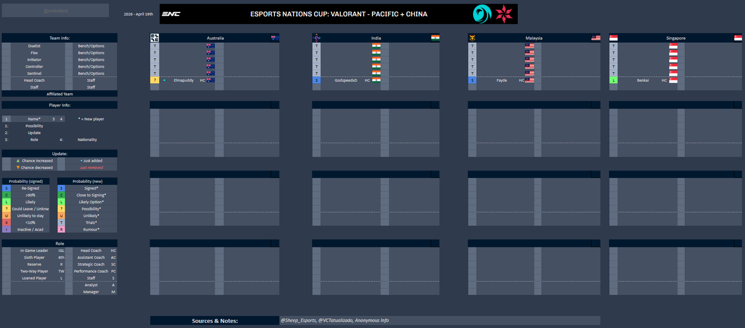Click the red VCT China logo

tap(503, 14)
